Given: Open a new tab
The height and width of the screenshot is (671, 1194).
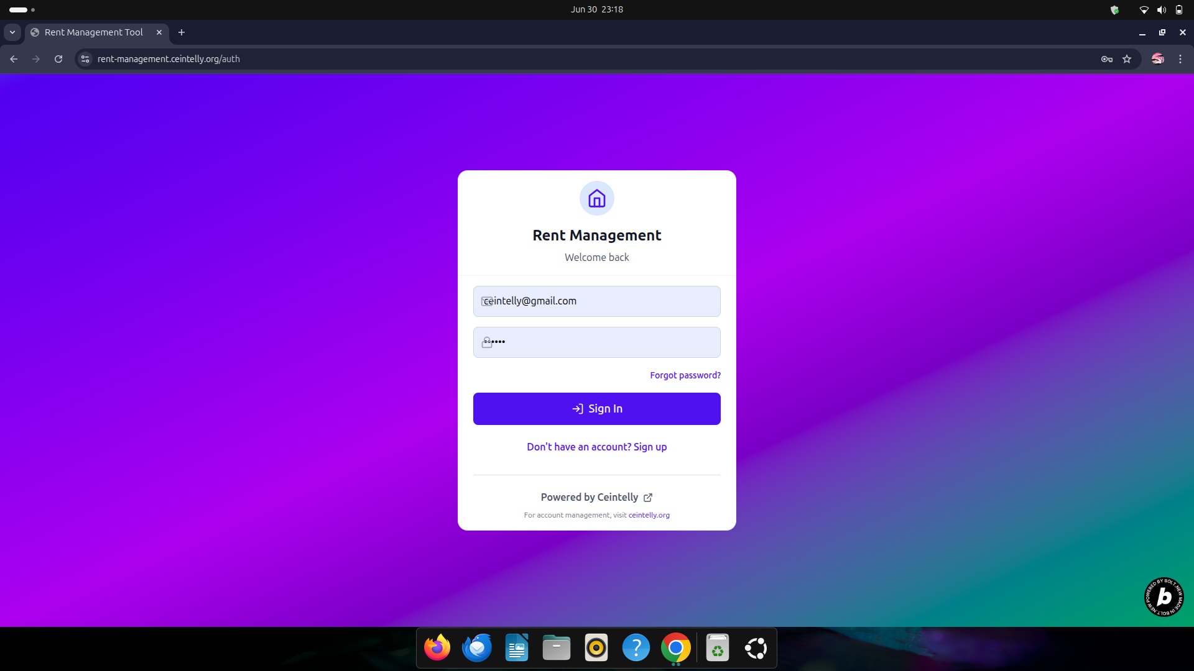Looking at the screenshot, I should click(x=182, y=32).
